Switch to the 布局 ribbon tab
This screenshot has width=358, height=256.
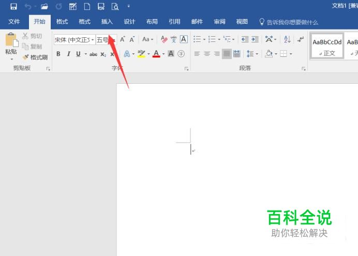152,22
